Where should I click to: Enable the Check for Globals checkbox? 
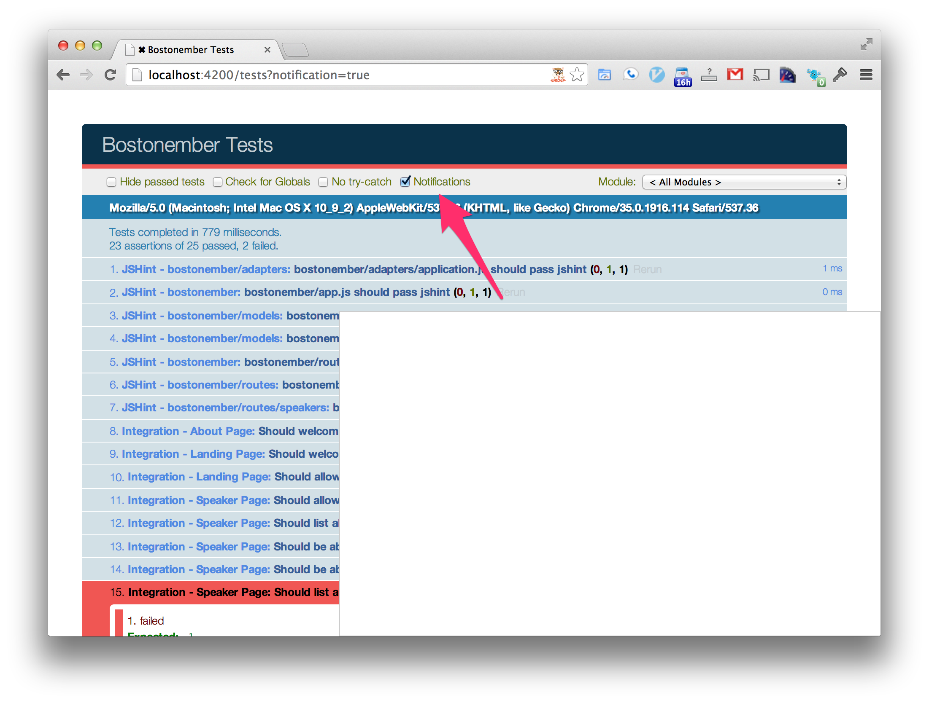pos(217,182)
